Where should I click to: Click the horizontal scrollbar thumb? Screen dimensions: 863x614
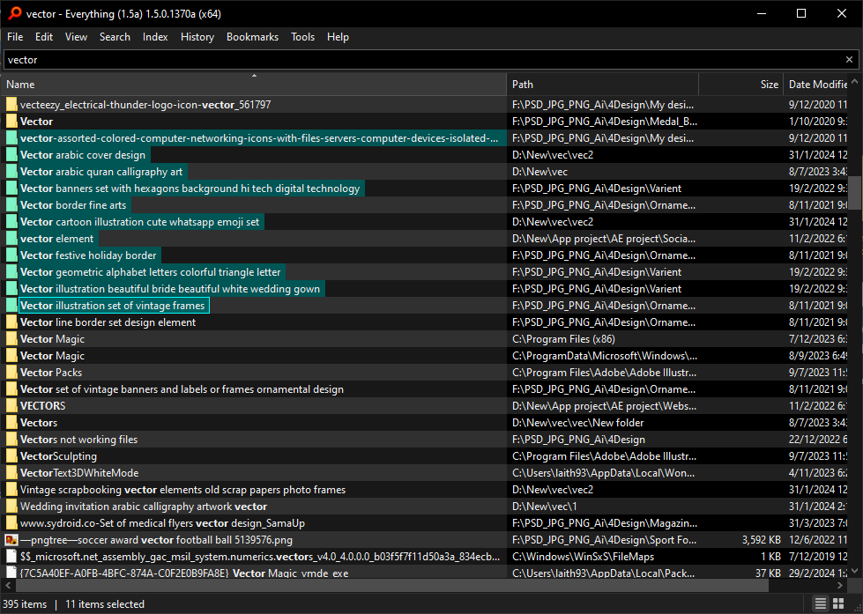tap(391, 585)
